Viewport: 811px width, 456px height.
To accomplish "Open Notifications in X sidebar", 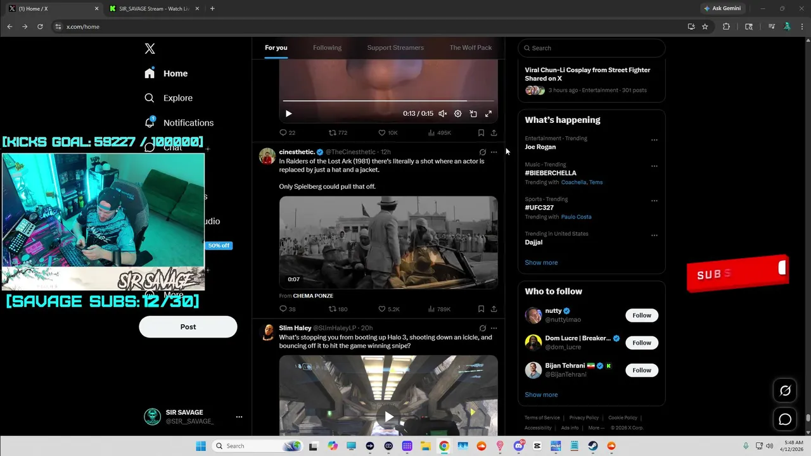I will [179, 123].
